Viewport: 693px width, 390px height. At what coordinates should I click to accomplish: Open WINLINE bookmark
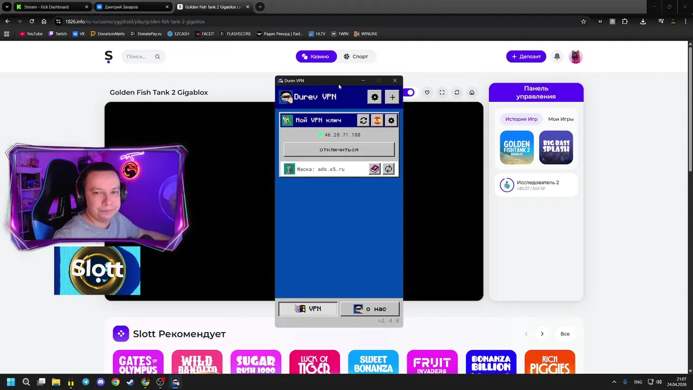click(365, 34)
